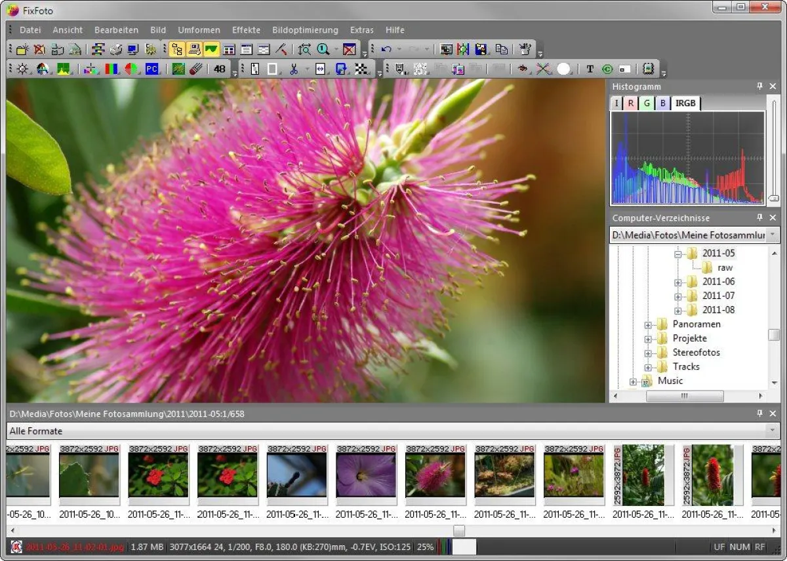Click the magnifier zoom icon
This screenshot has height=561, width=787.
pyautogui.click(x=323, y=49)
